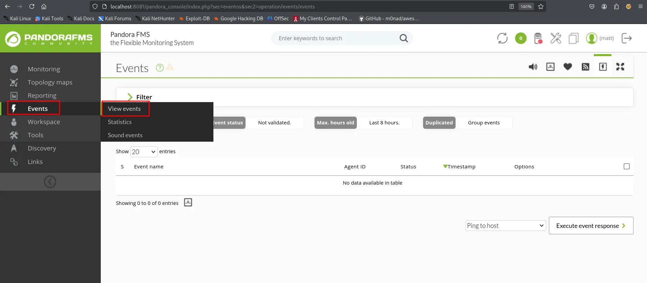647x283 pixels.
Task: Open the matt user profile avatar
Action: click(x=592, y=38)
